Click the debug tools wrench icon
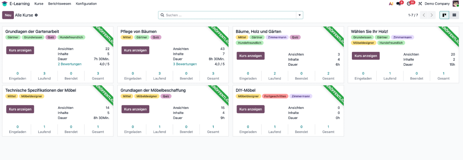The width and height of the screenshot is (463, 160). (420, 3)
